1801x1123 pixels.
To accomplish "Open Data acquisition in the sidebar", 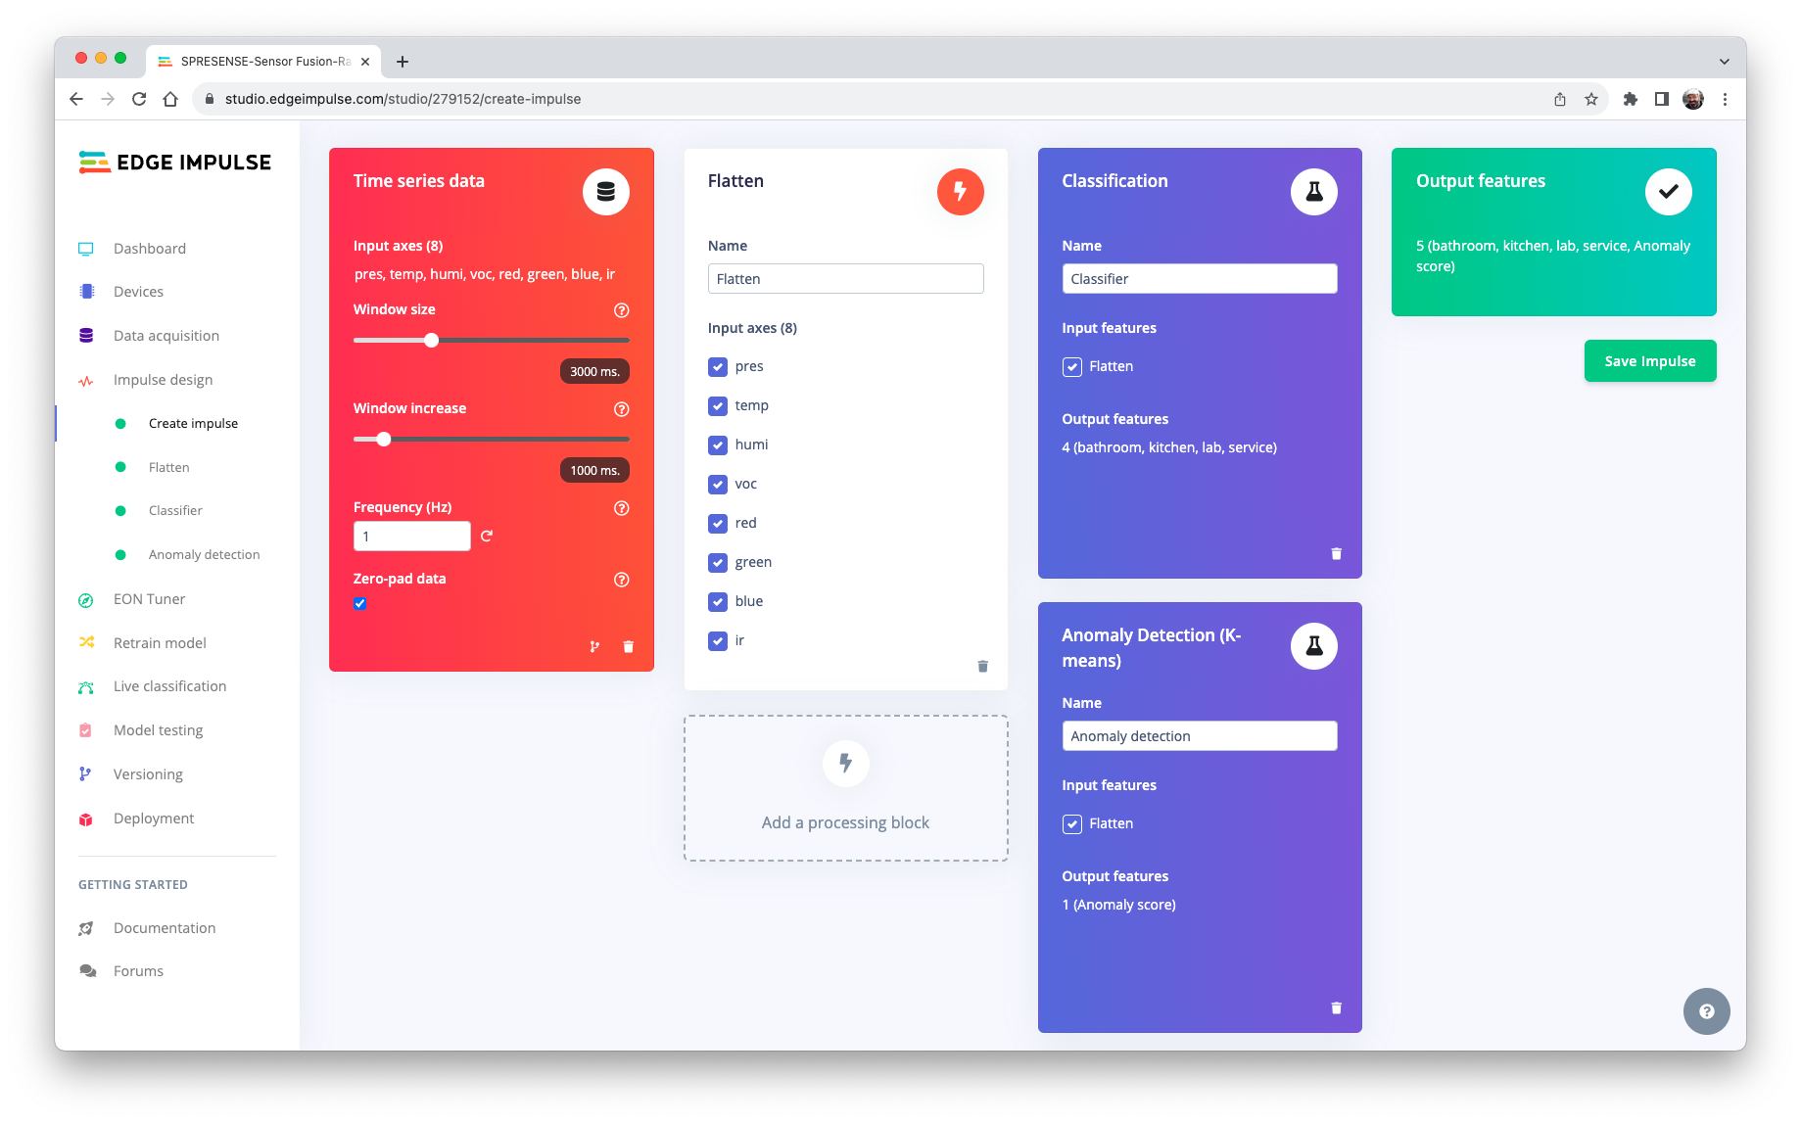I will [166, 336].
